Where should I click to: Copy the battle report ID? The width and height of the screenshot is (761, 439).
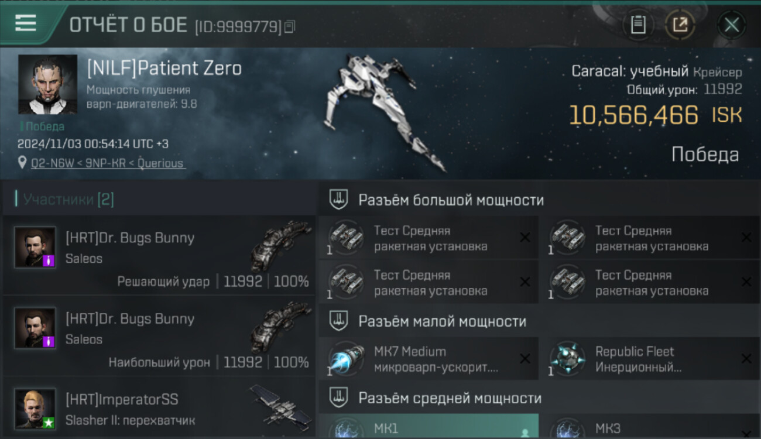tap(290, 26)
